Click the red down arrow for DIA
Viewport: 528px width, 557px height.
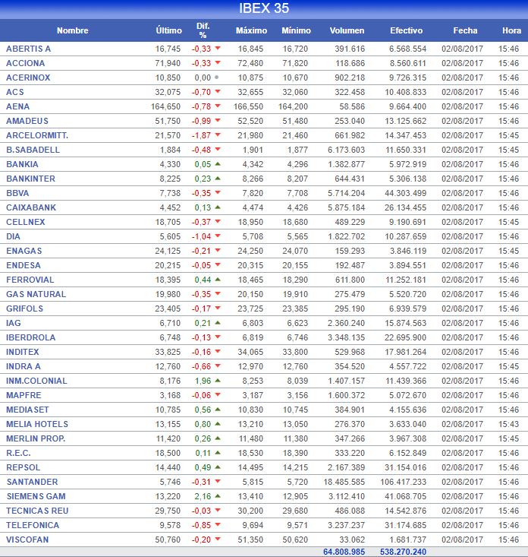click(x=218, y=236)
